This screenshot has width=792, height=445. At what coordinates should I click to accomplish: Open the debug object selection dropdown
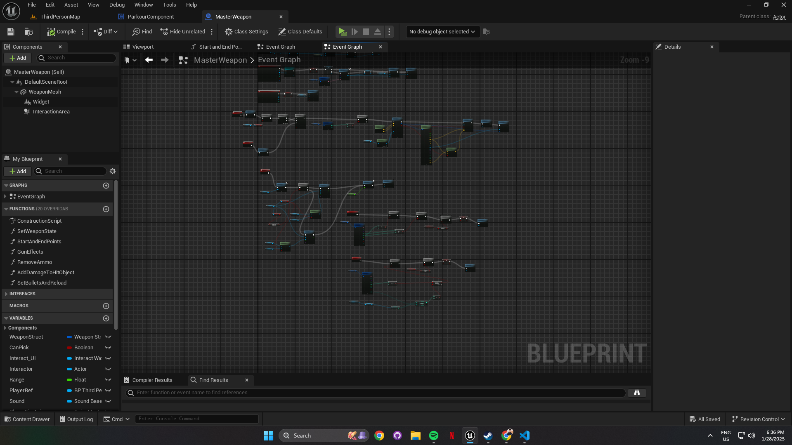coord(442,32)
